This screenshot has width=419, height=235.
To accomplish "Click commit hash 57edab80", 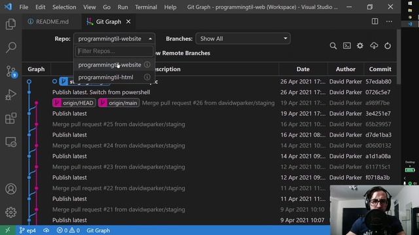I will pos(378,82).
